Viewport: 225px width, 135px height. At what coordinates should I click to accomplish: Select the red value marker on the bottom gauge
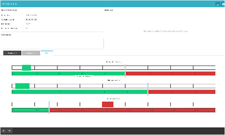(108, 104)
